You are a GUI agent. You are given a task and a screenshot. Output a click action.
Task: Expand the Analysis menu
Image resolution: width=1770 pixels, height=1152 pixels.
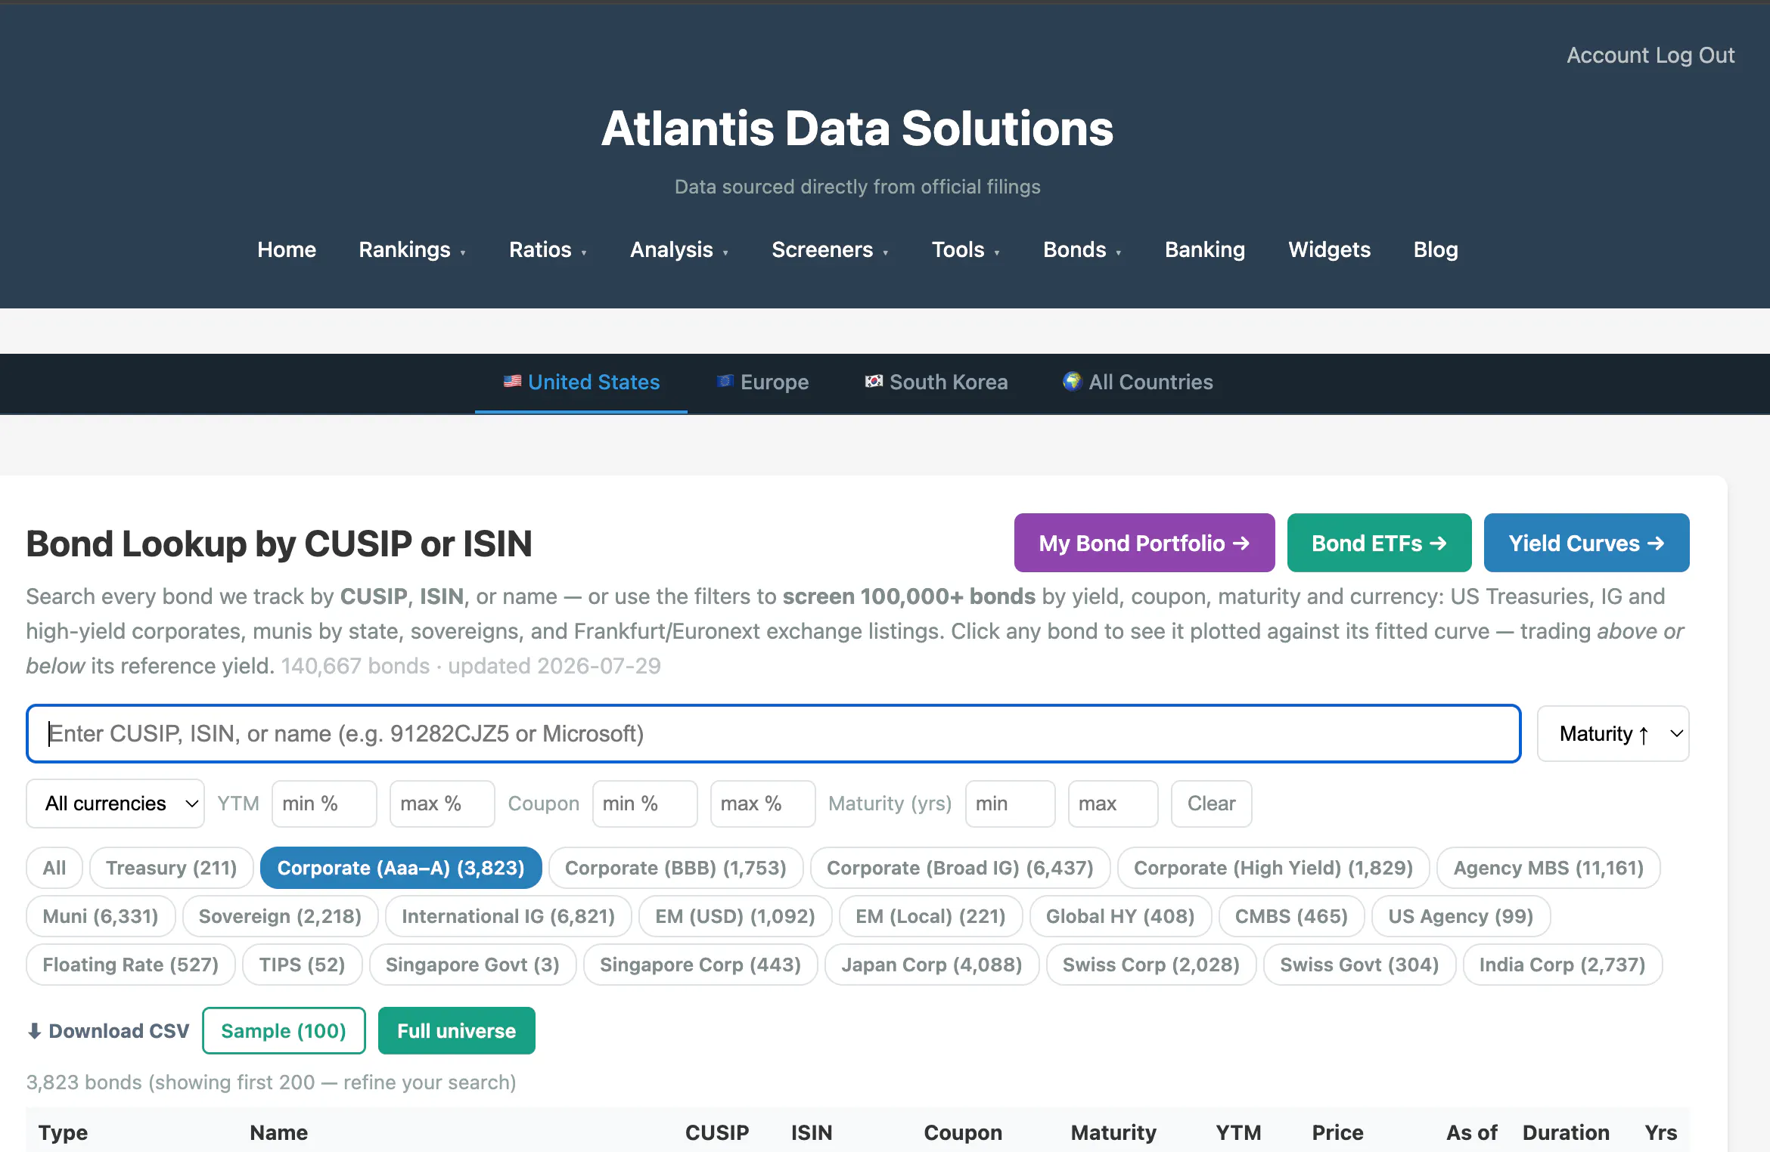(679, 249)
